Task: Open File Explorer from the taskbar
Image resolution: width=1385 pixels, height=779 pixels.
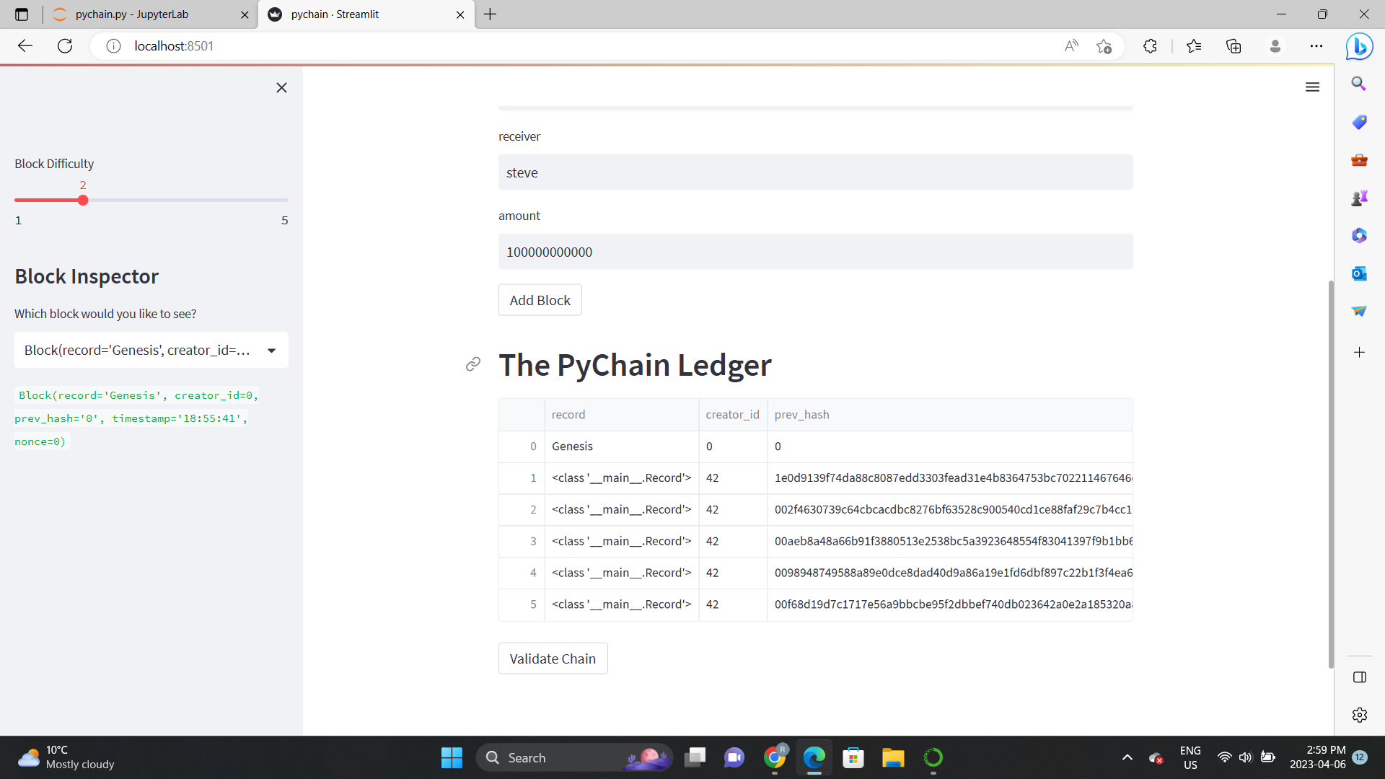Action: tap(892, 757)
